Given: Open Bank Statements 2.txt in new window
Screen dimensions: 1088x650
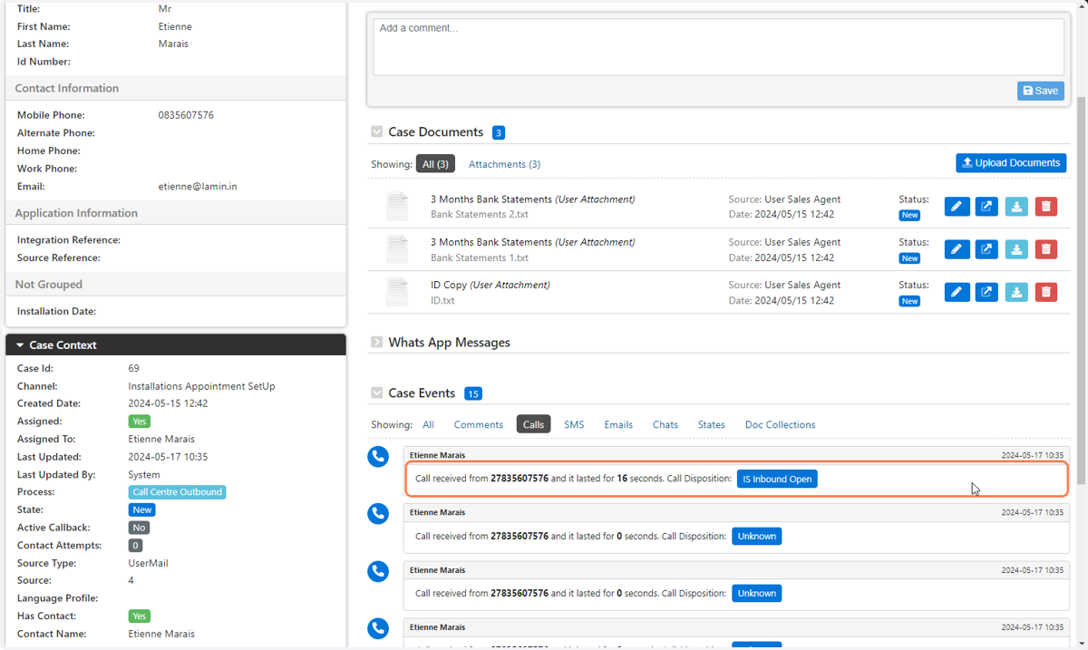Looking at the screenshot, I should click(986, 207).
